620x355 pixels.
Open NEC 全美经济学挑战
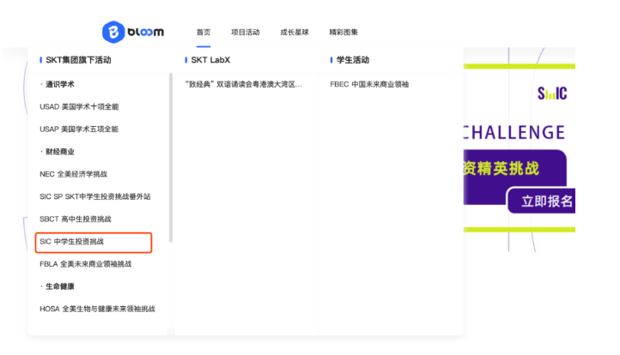[74, 174]
